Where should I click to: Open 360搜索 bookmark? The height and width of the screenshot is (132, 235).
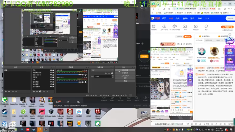(215, 13)
